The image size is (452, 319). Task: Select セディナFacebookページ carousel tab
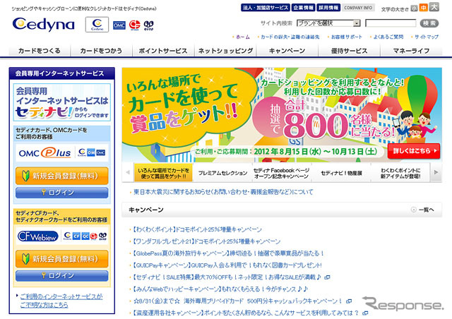(282, 173)
